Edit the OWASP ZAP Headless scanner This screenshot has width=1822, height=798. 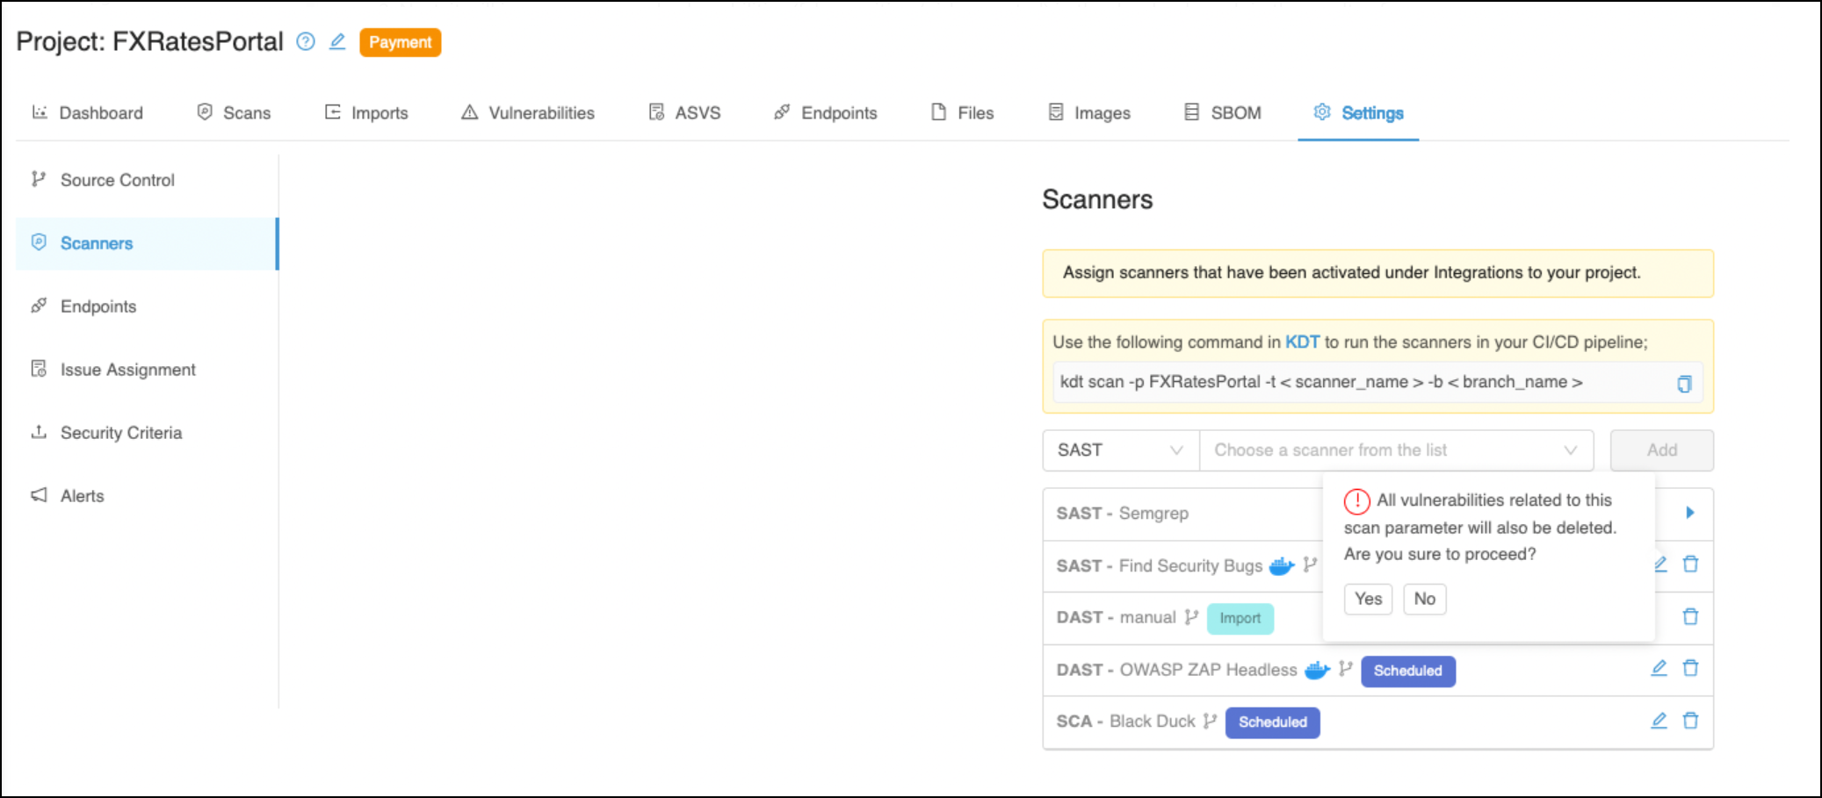click(x=1659, y=669)
